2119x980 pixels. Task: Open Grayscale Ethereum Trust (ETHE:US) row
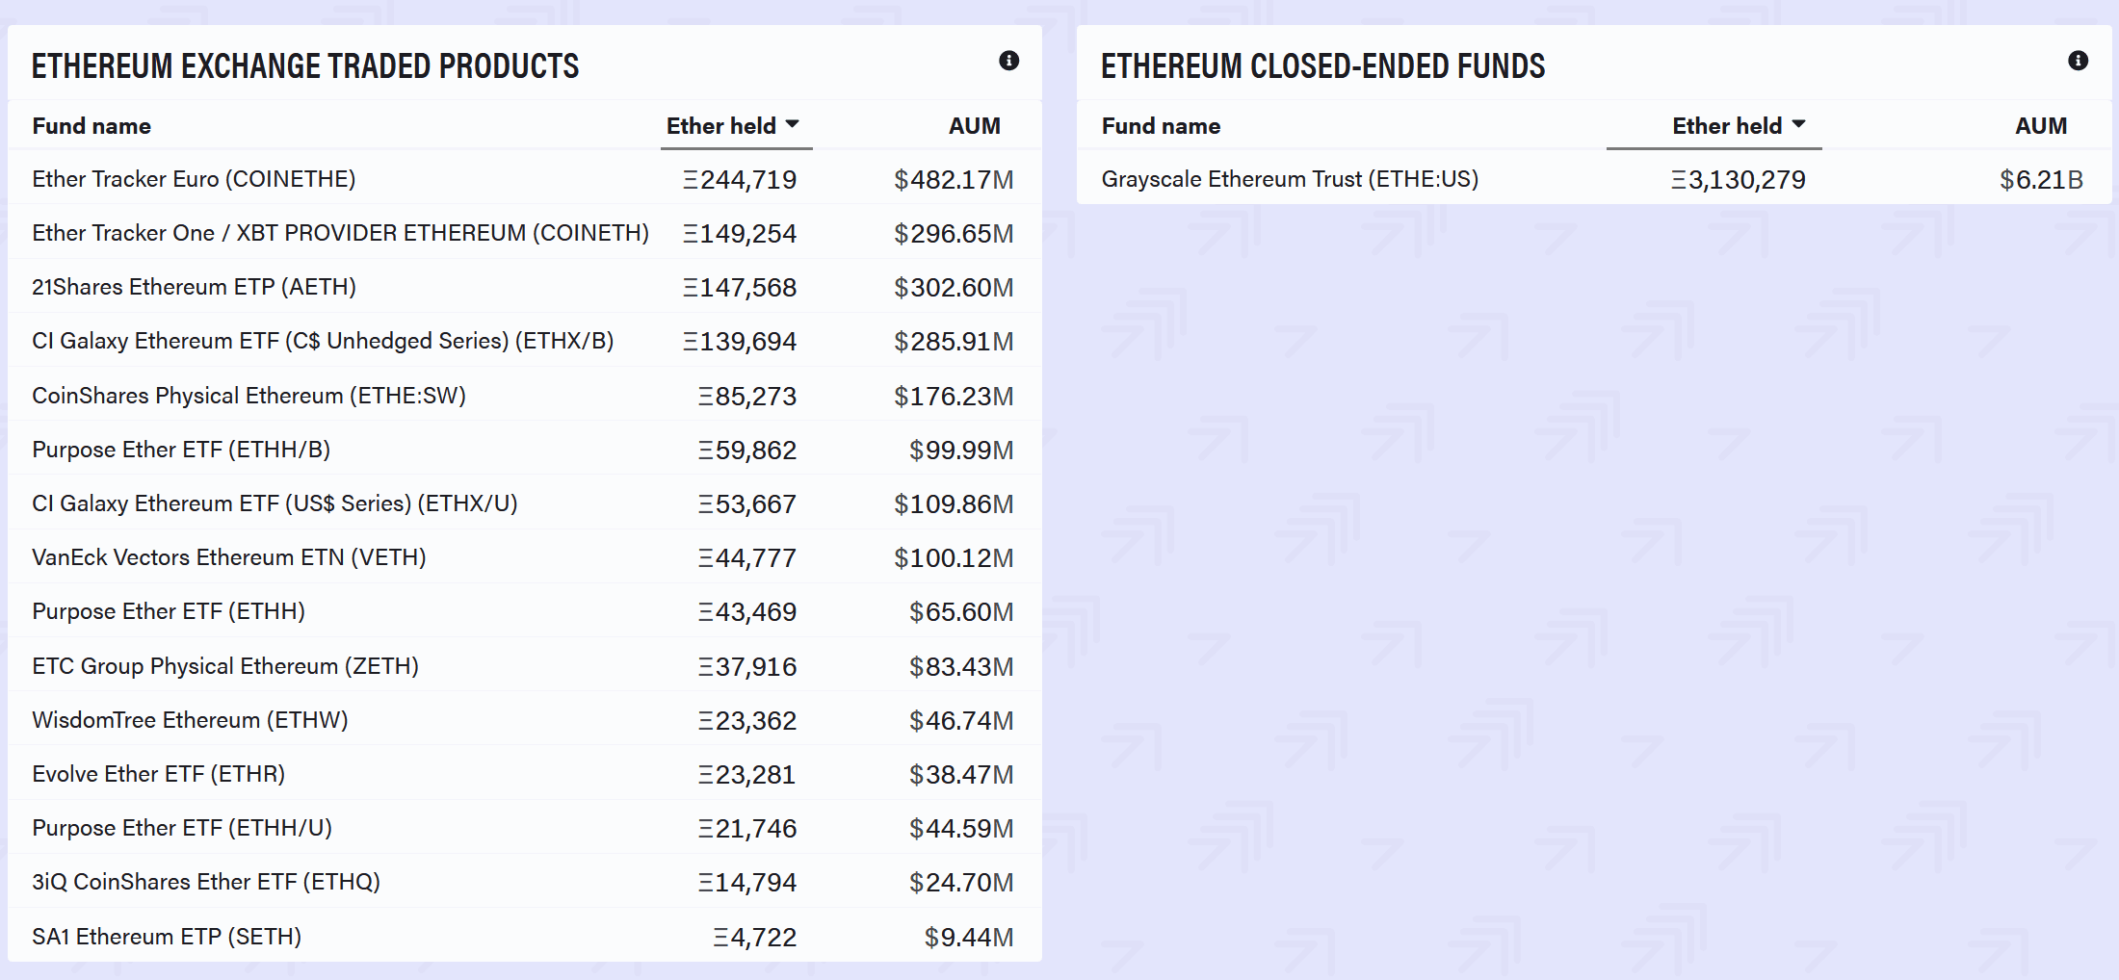pos(1290,179)
